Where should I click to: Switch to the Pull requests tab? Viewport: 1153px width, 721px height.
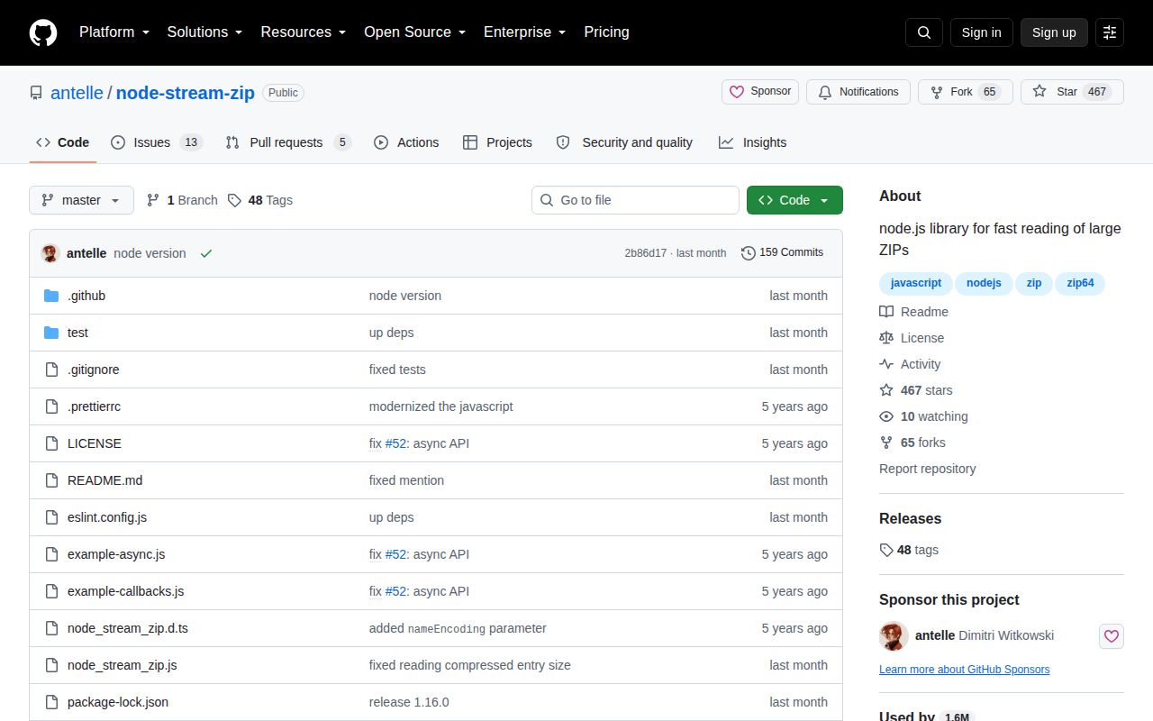click(x=287, y=142)
